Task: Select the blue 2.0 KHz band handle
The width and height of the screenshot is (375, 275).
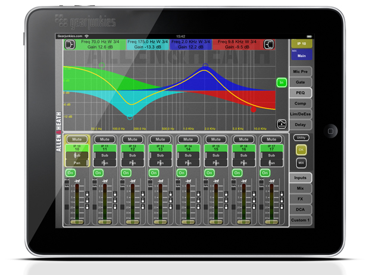Action: [205, 65]
